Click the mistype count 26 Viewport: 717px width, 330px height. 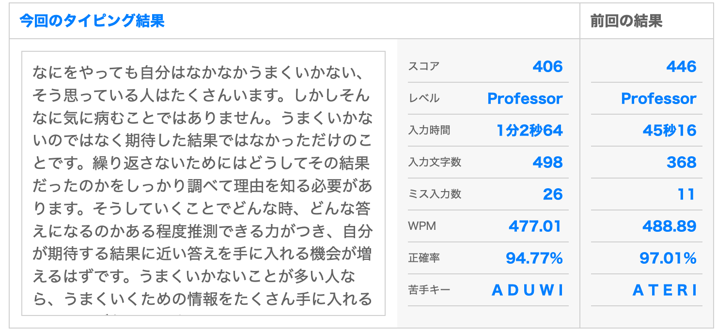[553, 194]
